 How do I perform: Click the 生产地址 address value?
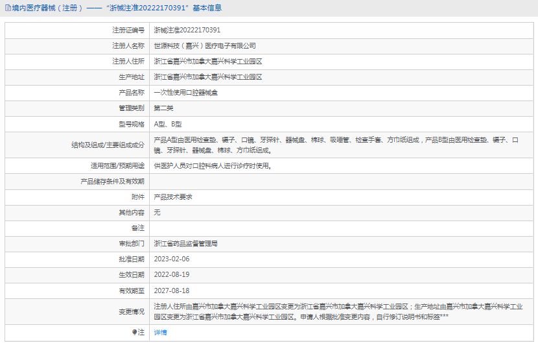click(x=208, y=77)
